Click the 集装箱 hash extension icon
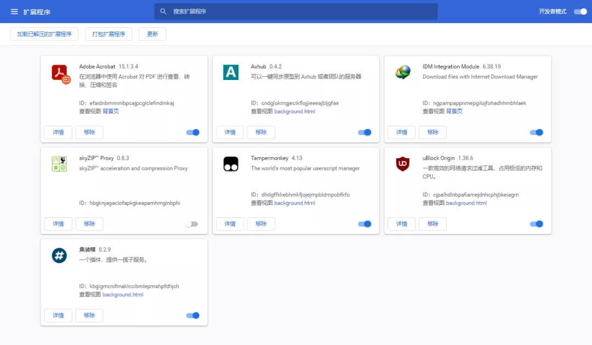The width and height of the screenshot is (592, 345). pos(59,255)
